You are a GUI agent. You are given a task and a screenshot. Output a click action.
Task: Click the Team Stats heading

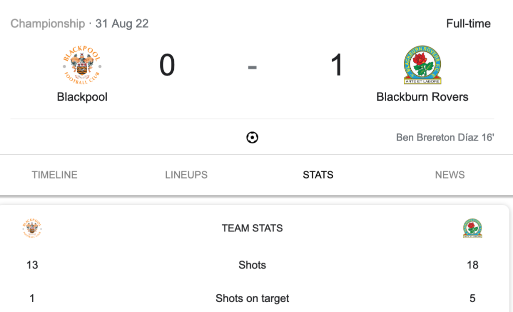click(252, 228)
